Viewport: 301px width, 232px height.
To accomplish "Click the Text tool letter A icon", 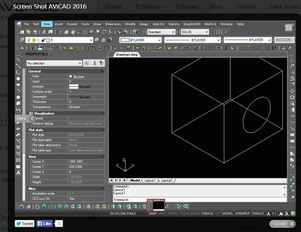I will tap(18, 173).
